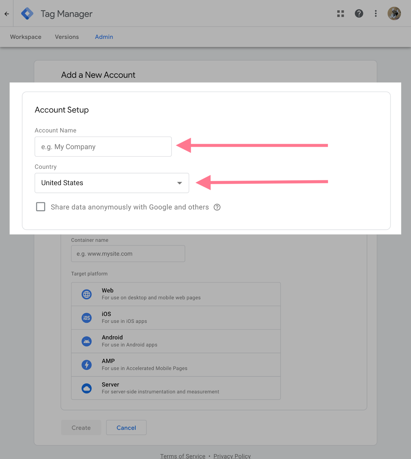Click the help icon beside Share data
Image resolution: width=411 pixels, height=459 pixels.
[x=217, y=207]
